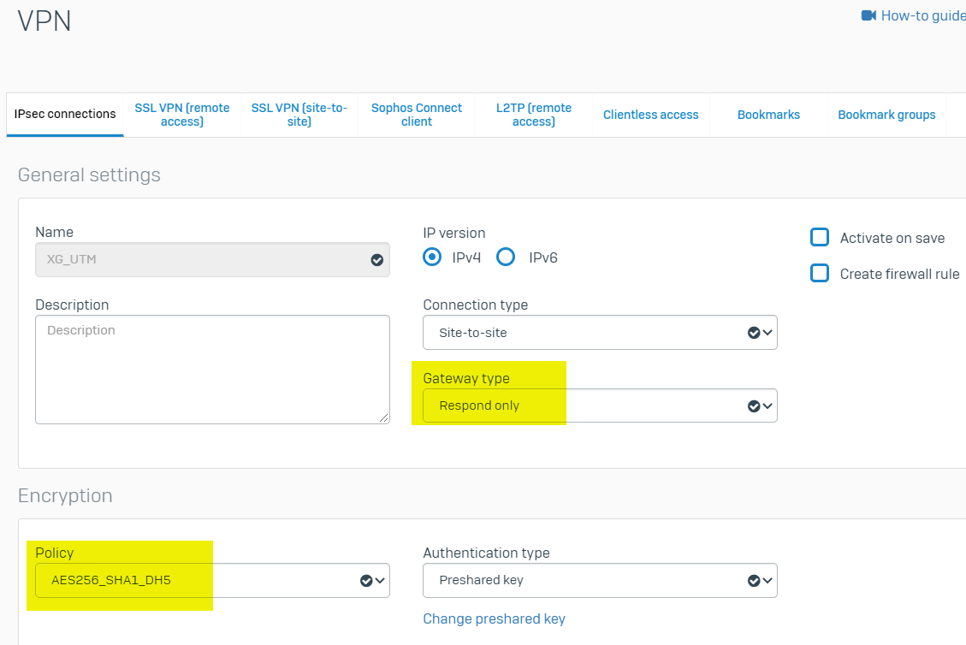The height and width of the screenshot is (645, 966).
Task: Open the Clientless access tab
Action: click(x=650, y=115)
